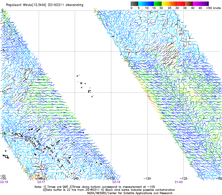Image resolution: width=222 pixels, height=195 pixels.
Task: Click the gray 0–5 knots legend color
Action: pyautogui.click(x=134, y=4)
